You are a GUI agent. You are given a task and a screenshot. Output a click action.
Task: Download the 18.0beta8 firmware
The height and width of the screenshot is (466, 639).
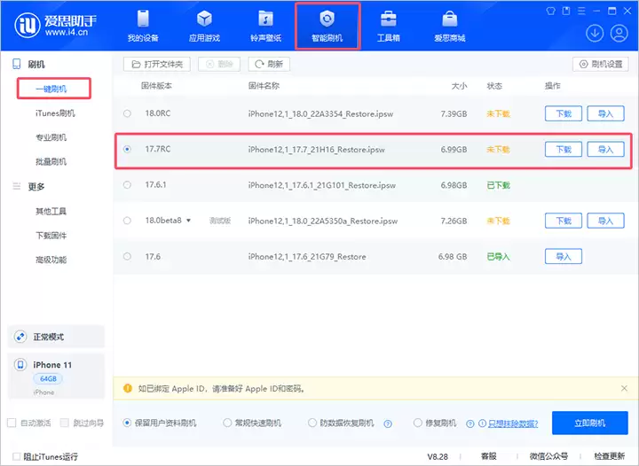click(x=564, y=221)
